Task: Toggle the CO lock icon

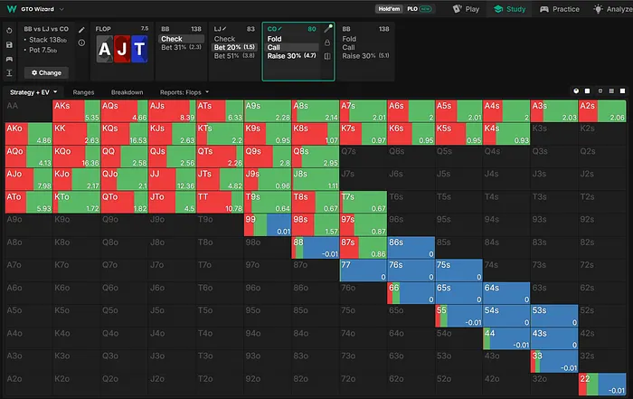Action: [x=327, y=43]
